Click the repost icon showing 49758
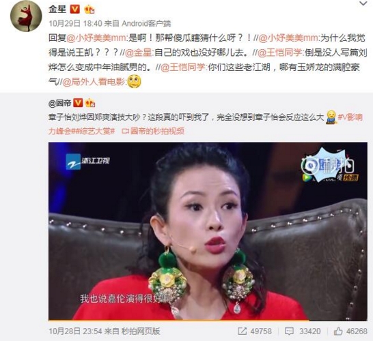 click(x=255, y=331)
